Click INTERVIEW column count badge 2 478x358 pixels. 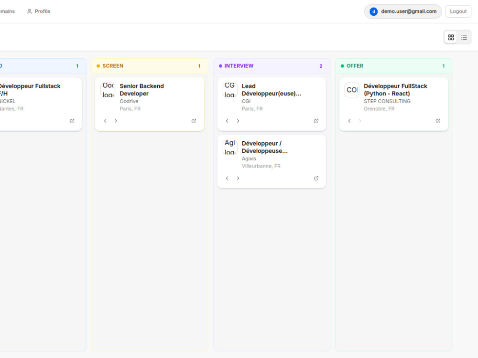(x=321, y=66)
